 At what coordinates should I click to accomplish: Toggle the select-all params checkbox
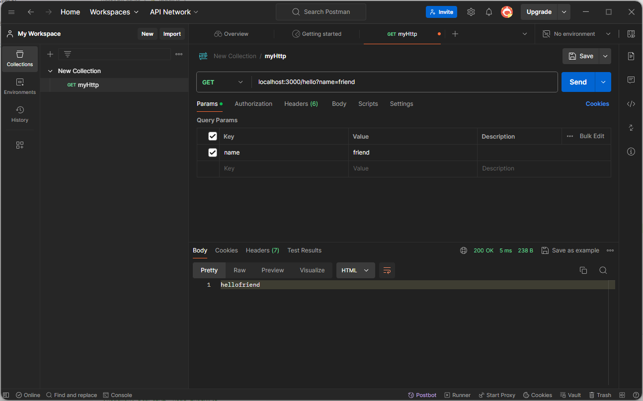(x=213, y=136)
